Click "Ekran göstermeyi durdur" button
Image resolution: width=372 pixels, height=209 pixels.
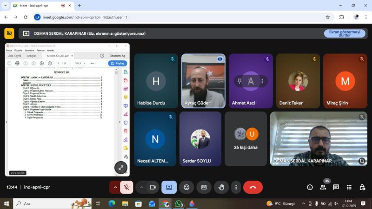[x=345, y=33]
